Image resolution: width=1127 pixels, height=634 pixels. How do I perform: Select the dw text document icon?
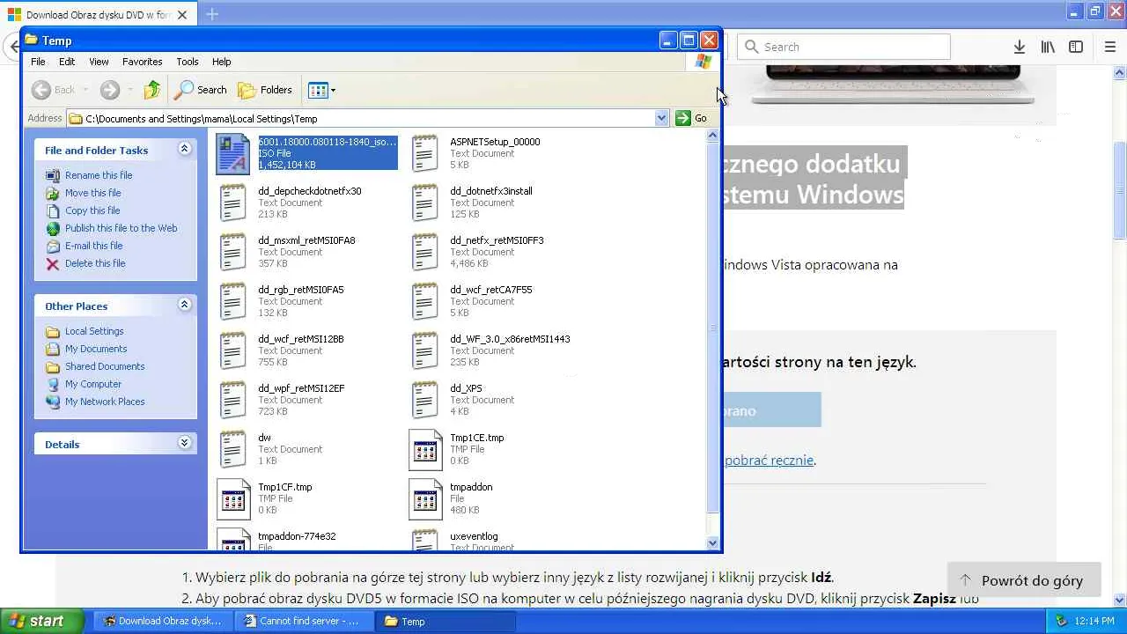coord(233,449)
